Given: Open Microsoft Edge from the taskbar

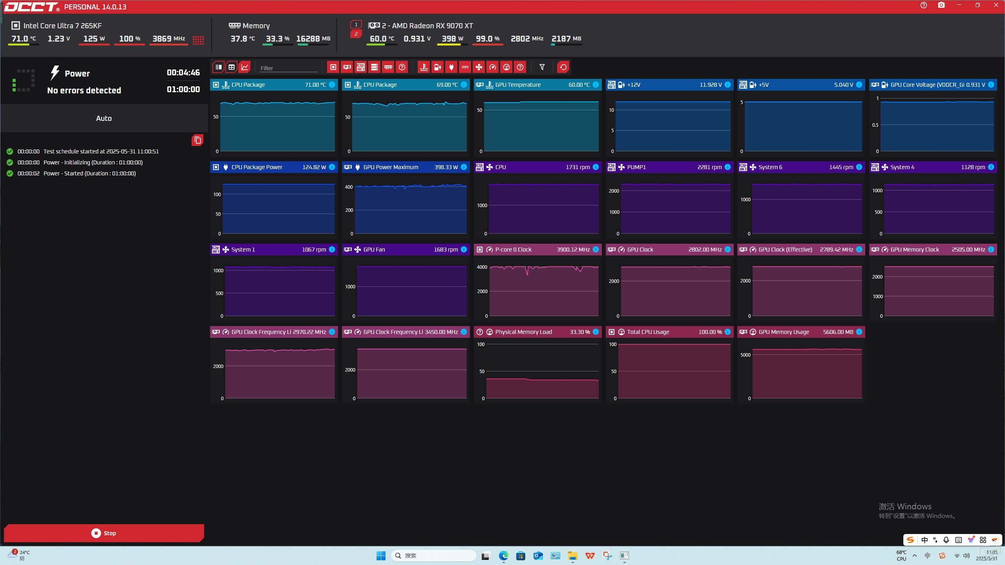Looking at the screenshot, I should (x=503, y=556).
